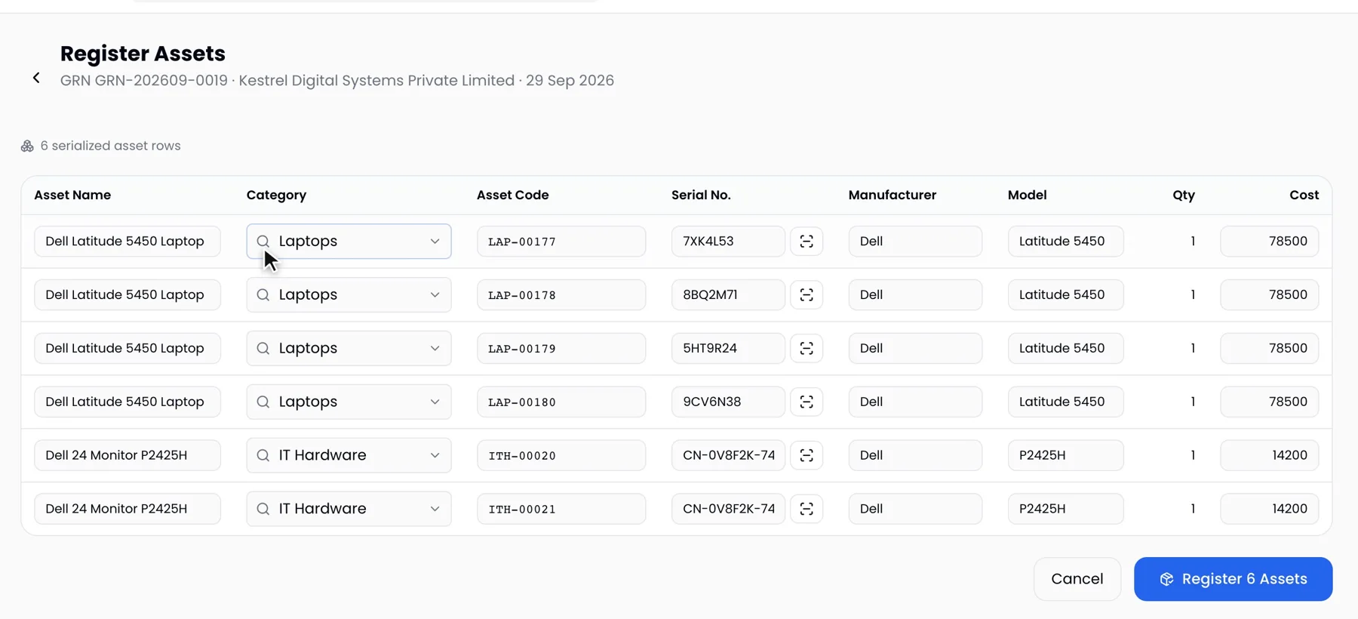Select the Serial No. field containing 8BQ2M71
Image resolution: width=1358 pixels, height=619 pixels.
[x=728, y=295]
